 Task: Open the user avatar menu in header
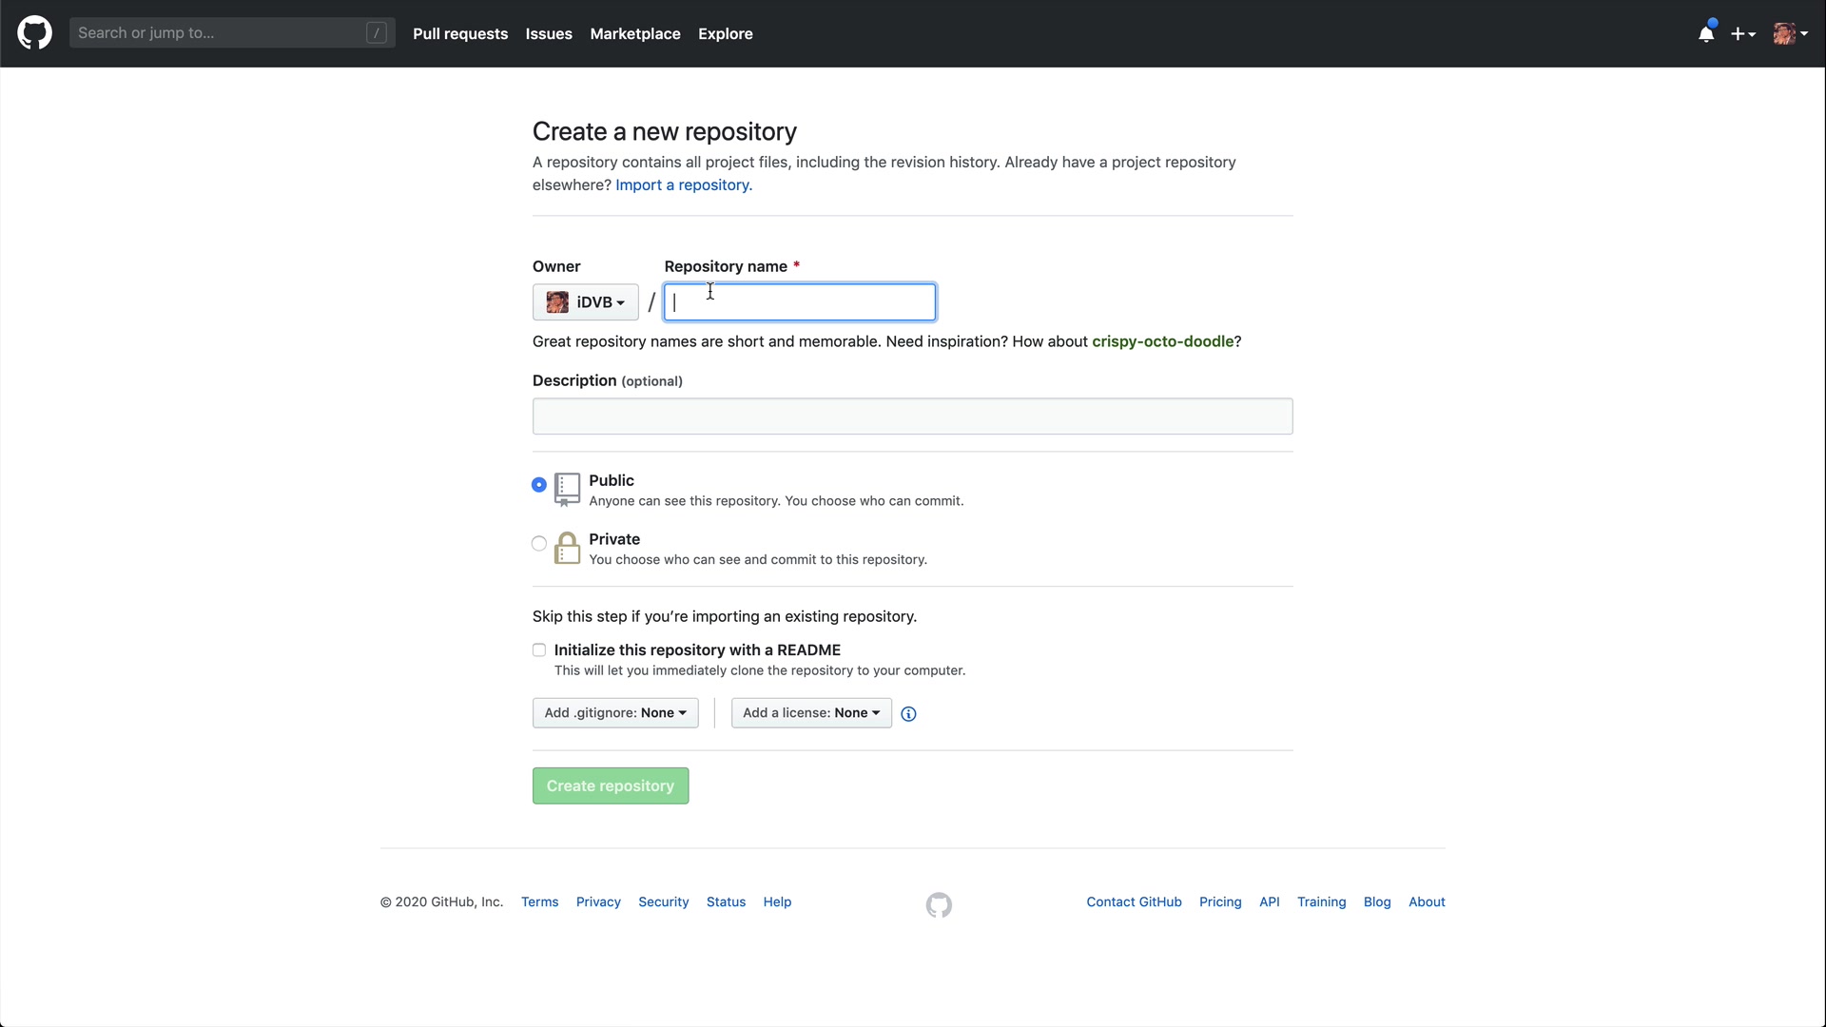[x=1790, y=34]
